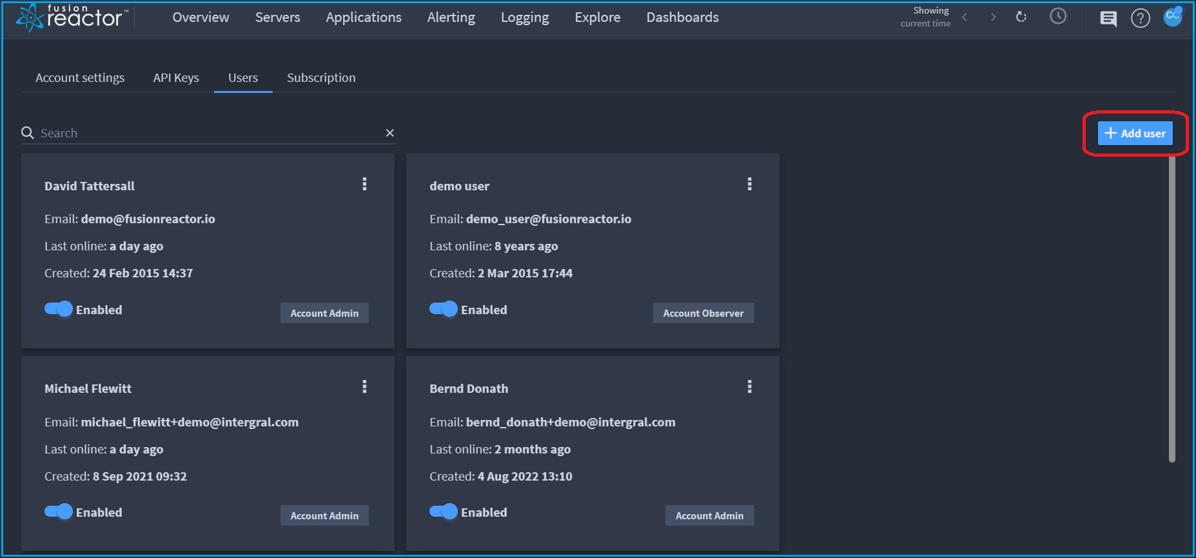Open the chat messages icon
The width and height of the screenshot is (1196, 558).
[x=1108, y=19]
